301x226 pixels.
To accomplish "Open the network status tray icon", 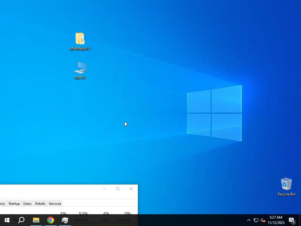I will [x=256, y=220].
